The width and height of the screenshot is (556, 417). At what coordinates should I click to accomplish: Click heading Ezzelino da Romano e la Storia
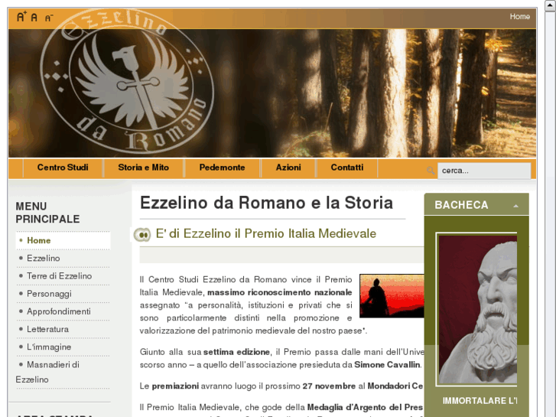266,203
